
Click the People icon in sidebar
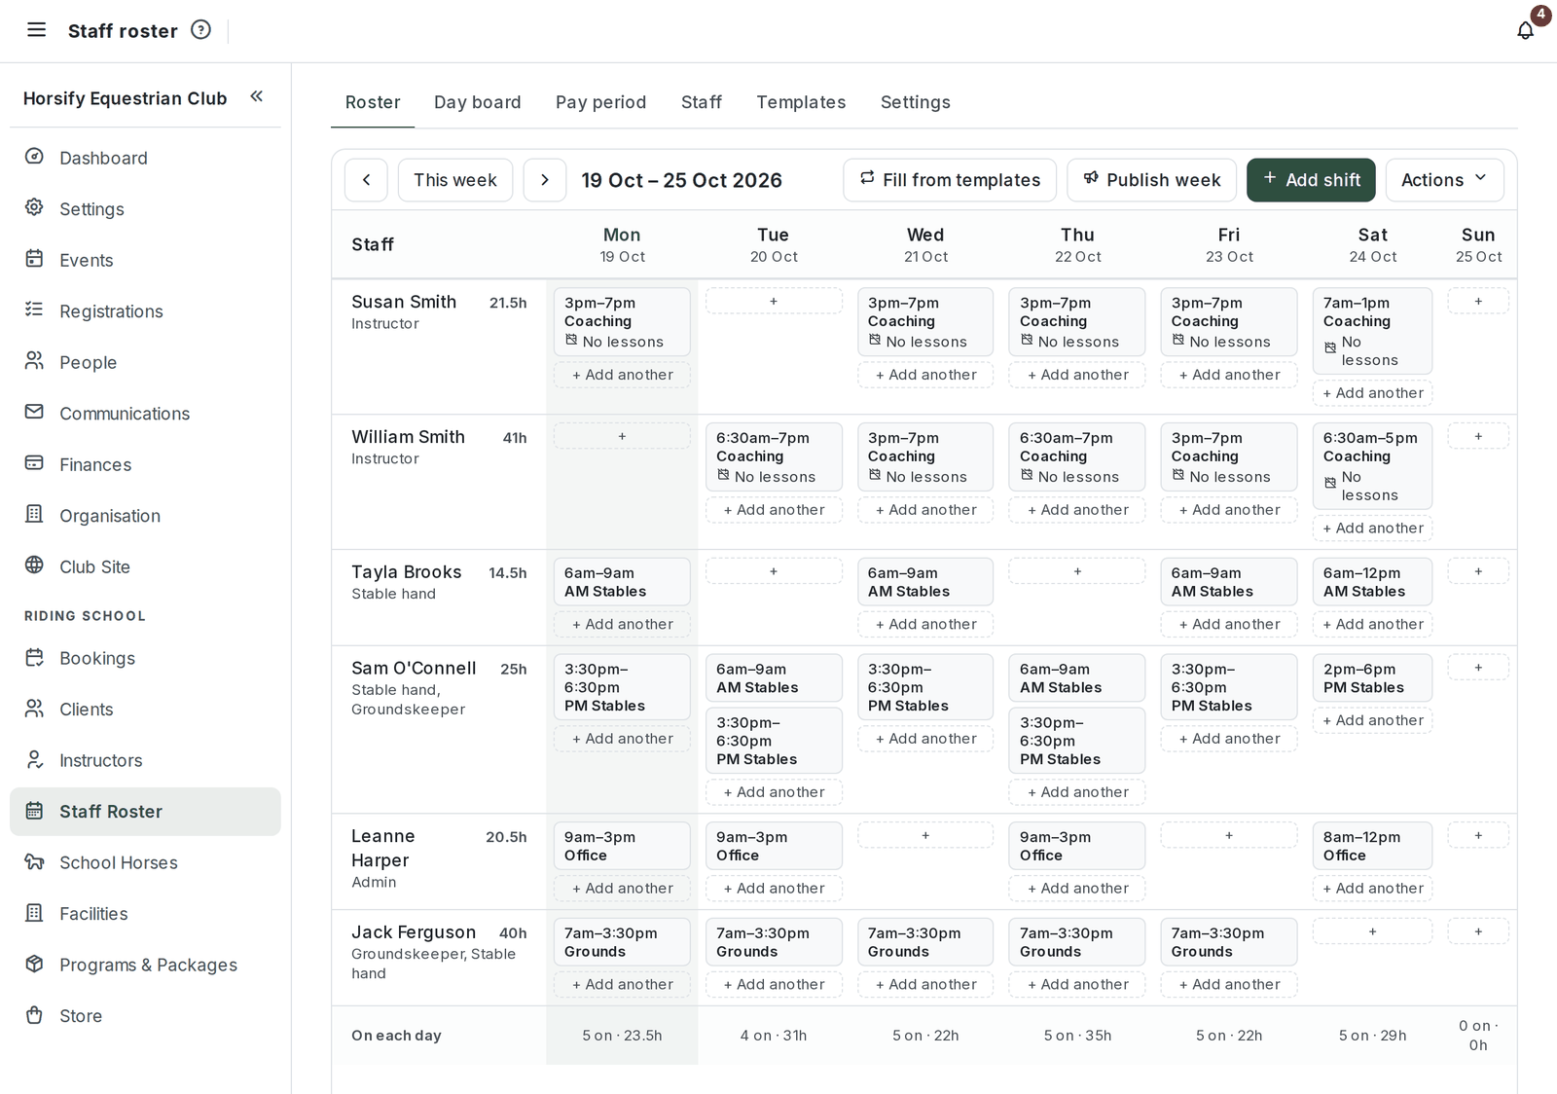point(34,361)
